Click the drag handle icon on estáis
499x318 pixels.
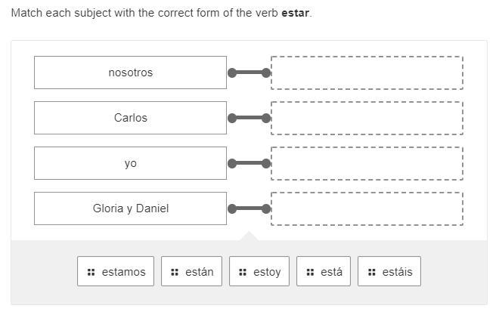(x=371, y=272)
